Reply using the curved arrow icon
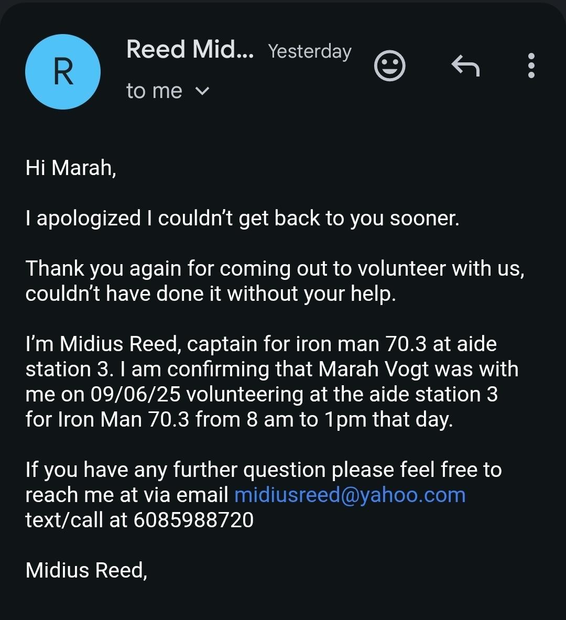566x620 pixels. click(465, 66)
